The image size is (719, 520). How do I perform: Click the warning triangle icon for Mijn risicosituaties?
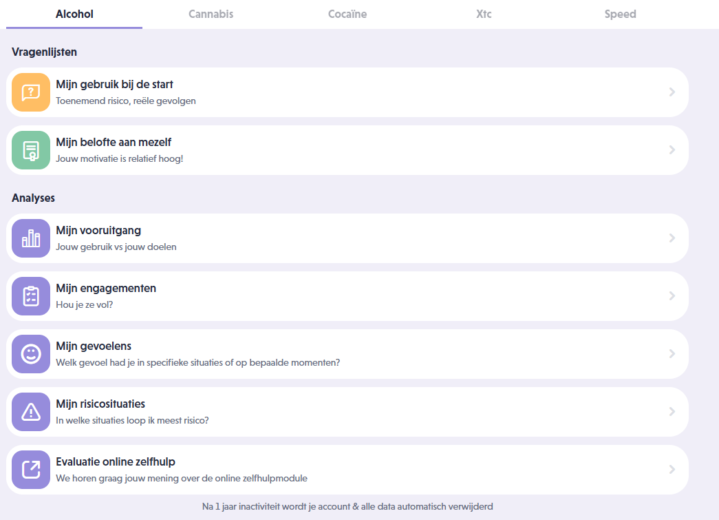(31, 412)
